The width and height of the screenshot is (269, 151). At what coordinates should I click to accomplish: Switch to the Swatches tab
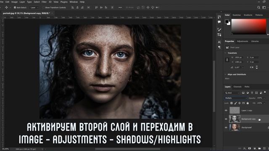[x=237, y=15]
